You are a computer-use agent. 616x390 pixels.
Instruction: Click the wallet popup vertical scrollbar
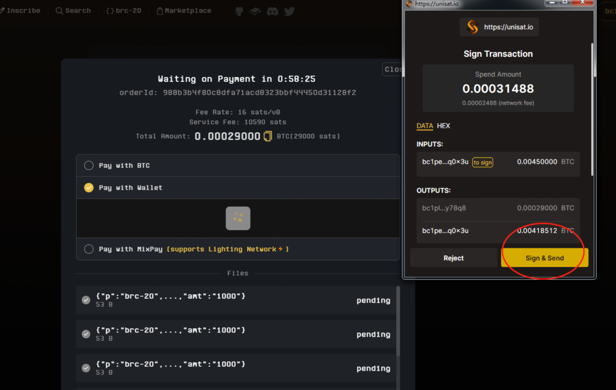592,109
